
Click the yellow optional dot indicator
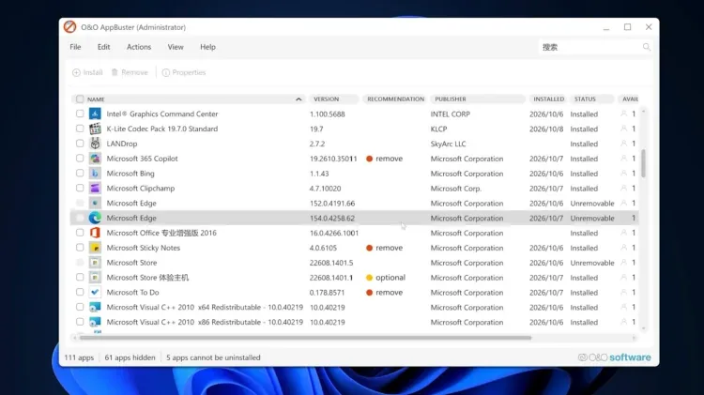click(x=369, y=278)
